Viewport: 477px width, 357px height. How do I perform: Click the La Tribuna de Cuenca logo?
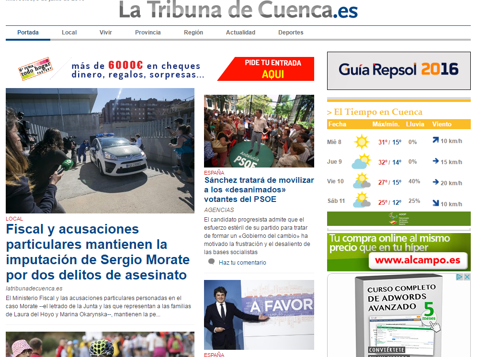pyautogui.click(x=238, y=10)
